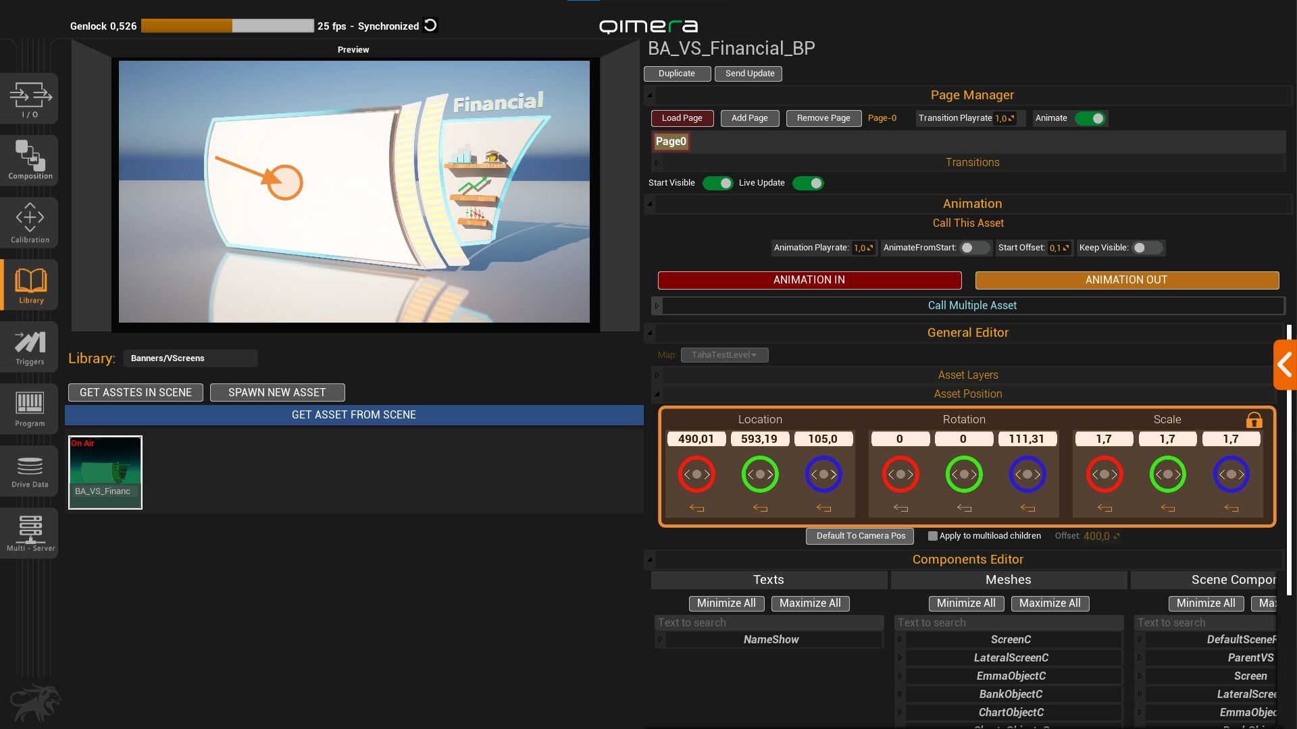
Task: Click the red Location X dial
Action: coord(696,474)
